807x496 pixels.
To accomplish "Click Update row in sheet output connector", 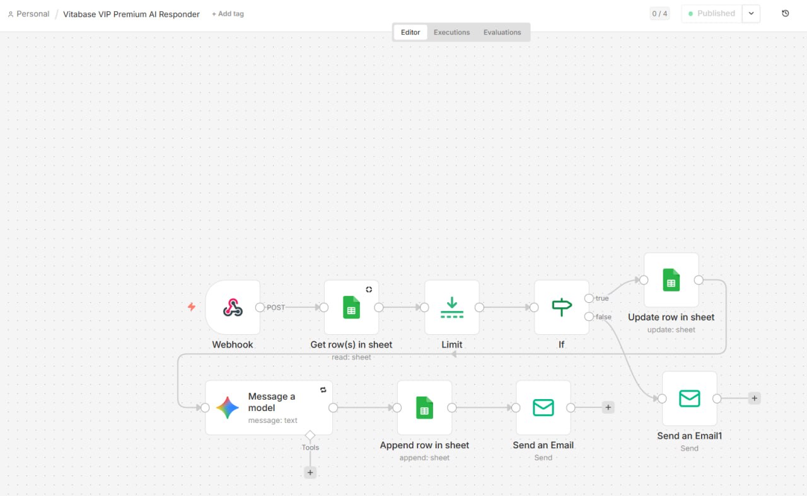I will [x=699, y=280].
